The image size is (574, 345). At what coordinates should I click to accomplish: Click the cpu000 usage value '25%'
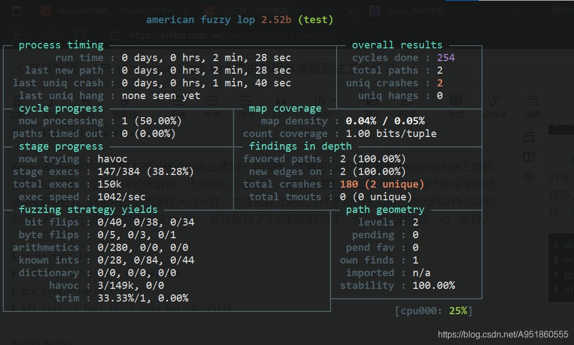click(458, 311)
